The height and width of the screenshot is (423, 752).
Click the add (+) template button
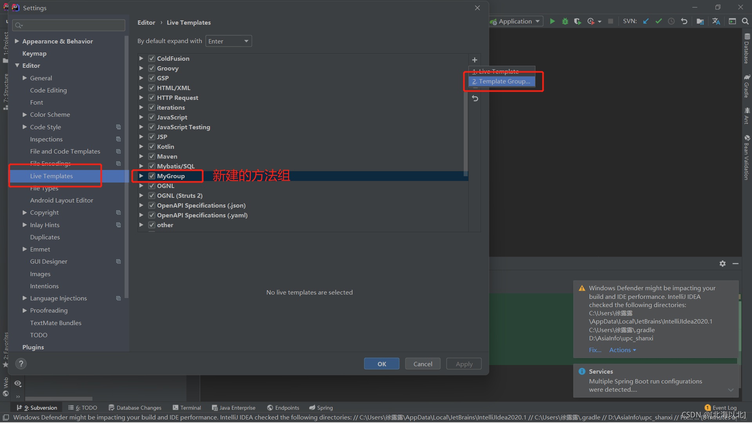475,60
